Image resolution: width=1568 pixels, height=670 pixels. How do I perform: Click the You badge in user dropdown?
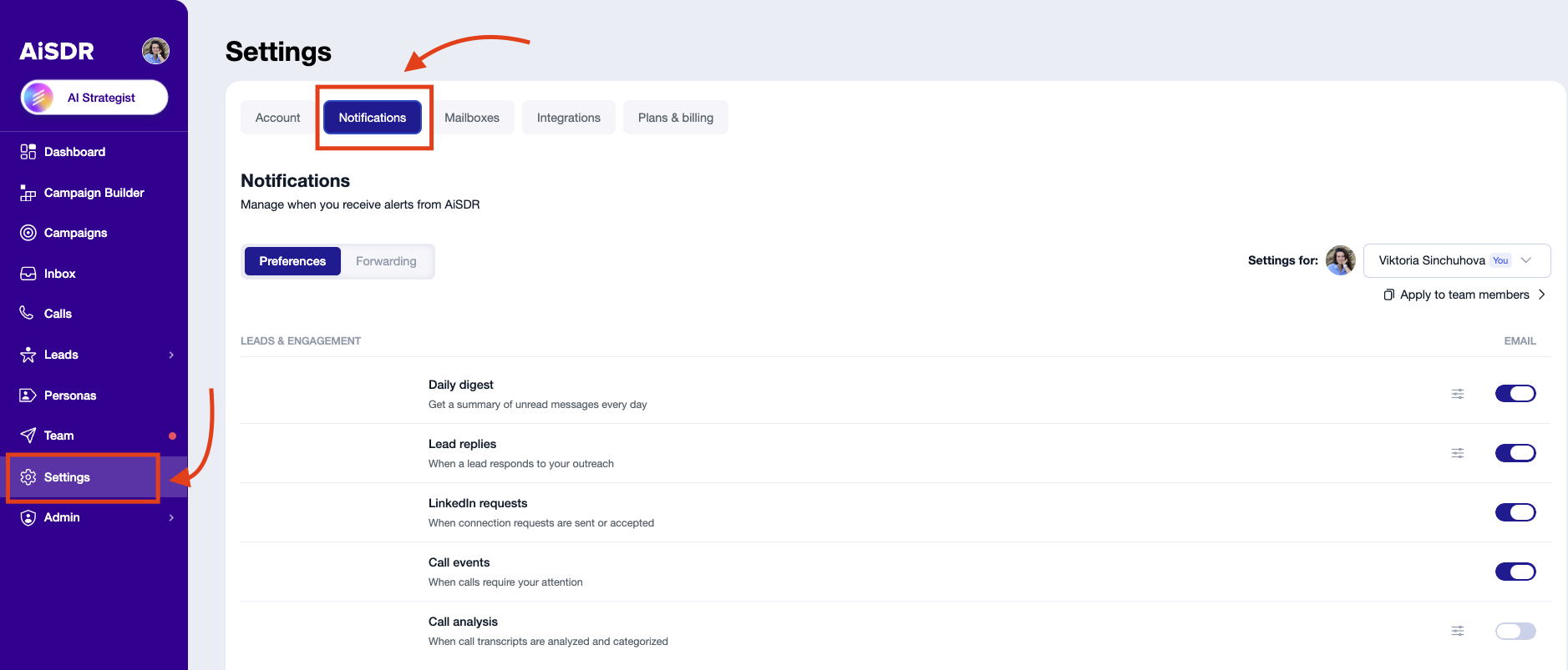pos(1500,260)
